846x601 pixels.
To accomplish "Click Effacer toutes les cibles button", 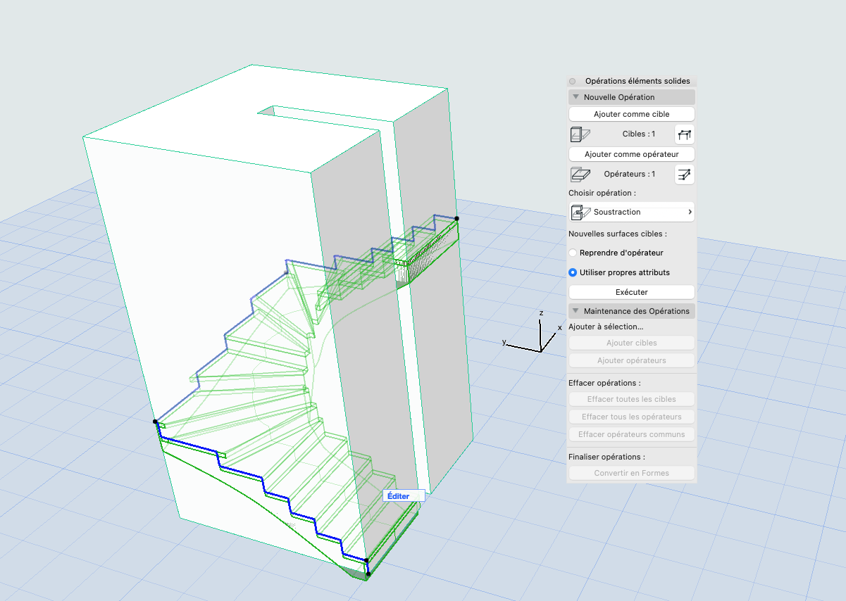I will point(632,399).
